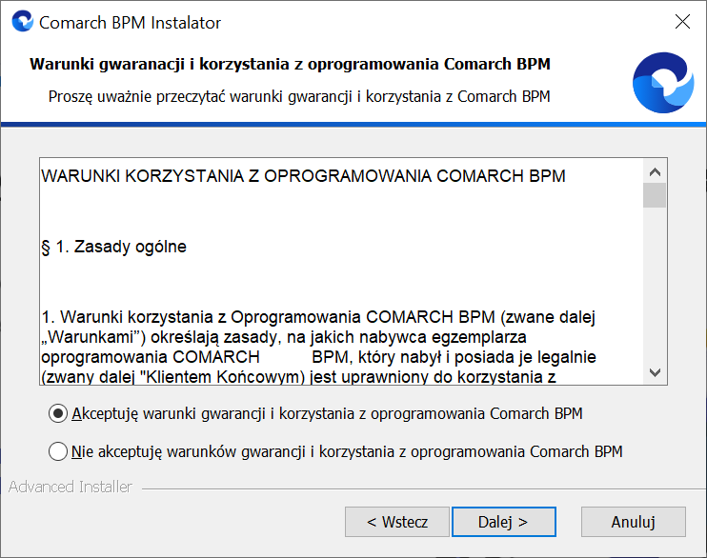Select the 'Akceptuję warunki gwarancji' radio button

[x=58, y=413]
